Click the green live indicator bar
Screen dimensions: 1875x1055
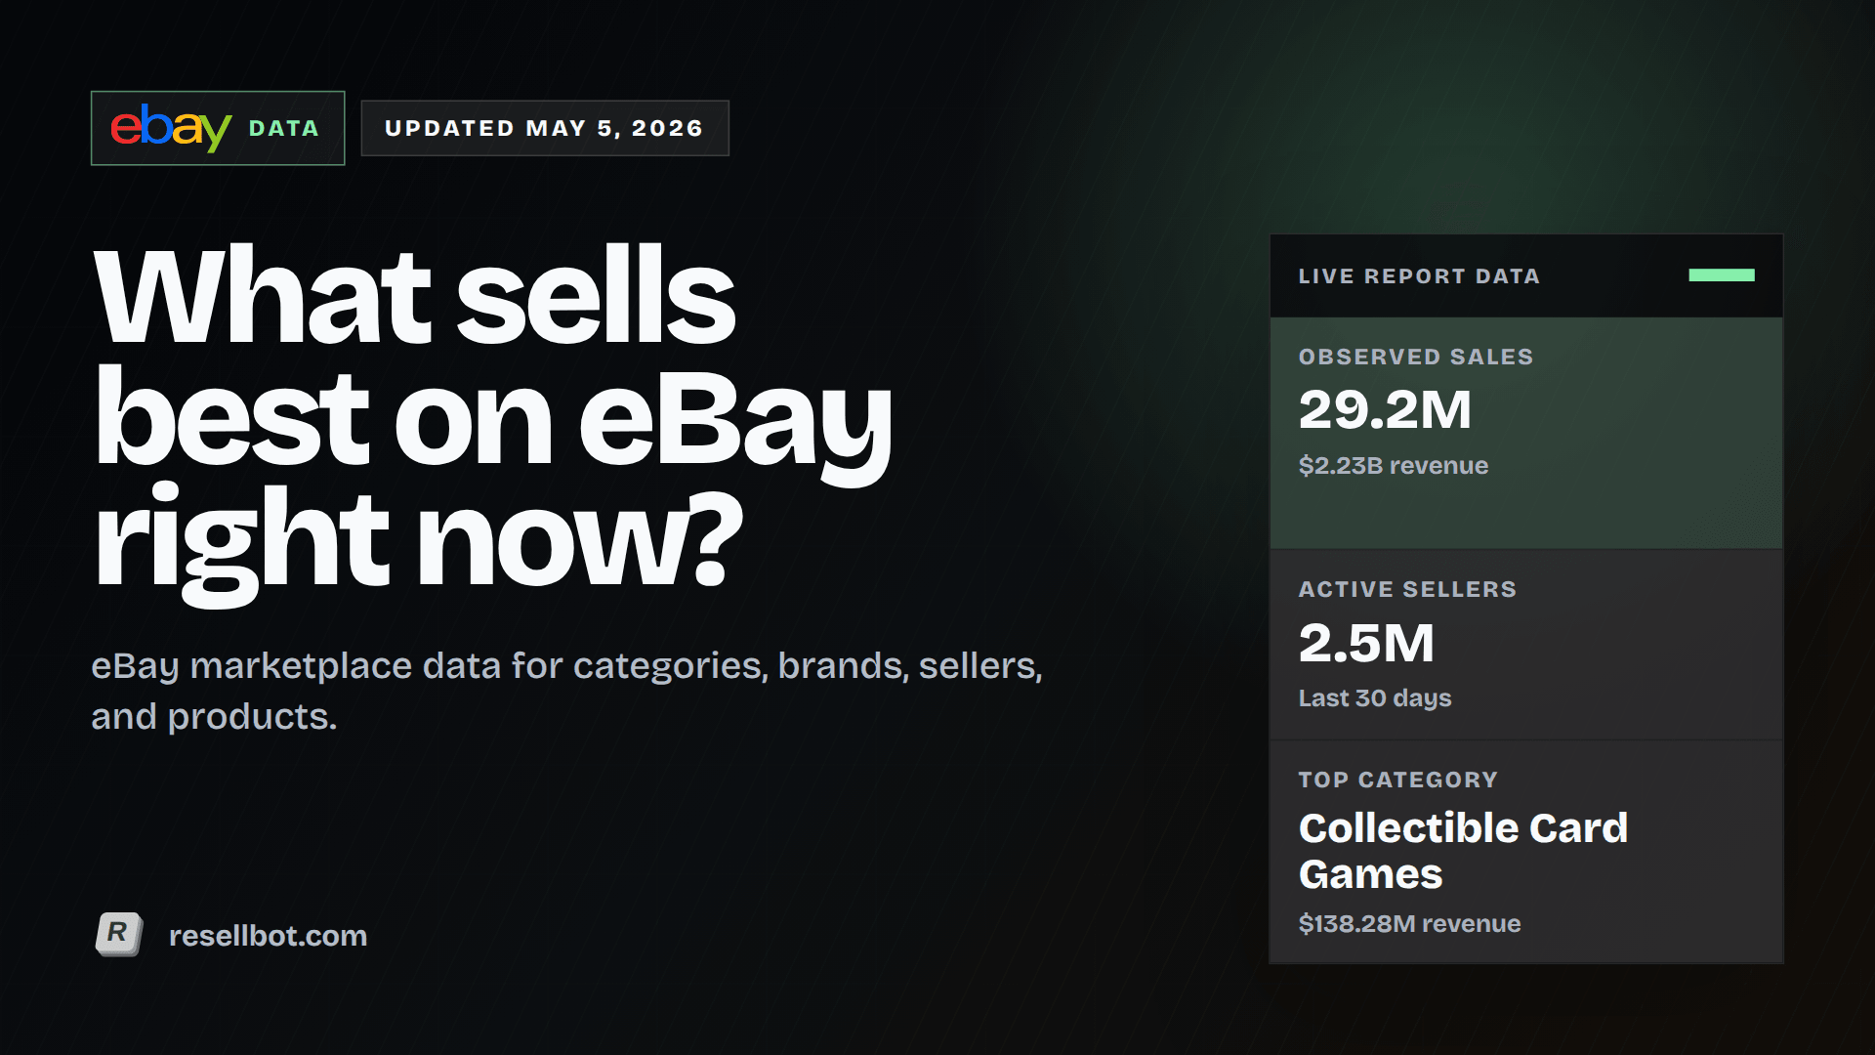click(1722, 275)
